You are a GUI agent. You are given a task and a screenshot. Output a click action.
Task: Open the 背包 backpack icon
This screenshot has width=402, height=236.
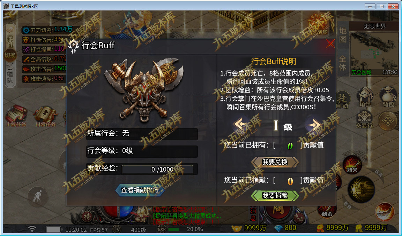[388, 97]
